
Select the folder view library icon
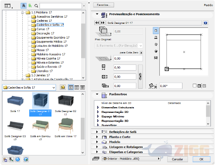pos(23,6)
